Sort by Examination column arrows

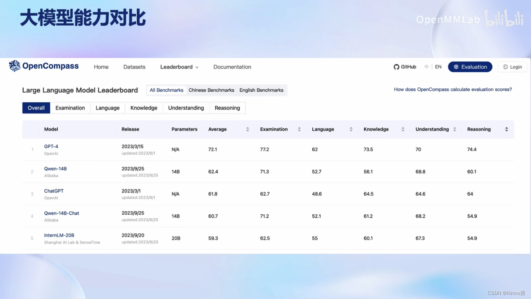pos(299,129)
